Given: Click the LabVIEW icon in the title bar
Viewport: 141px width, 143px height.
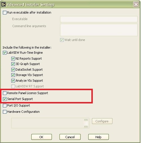Looking at the screenshot, I should pos(3,5).
